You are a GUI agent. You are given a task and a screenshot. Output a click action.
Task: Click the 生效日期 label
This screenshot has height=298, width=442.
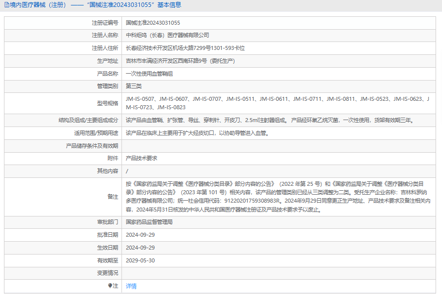107,248
